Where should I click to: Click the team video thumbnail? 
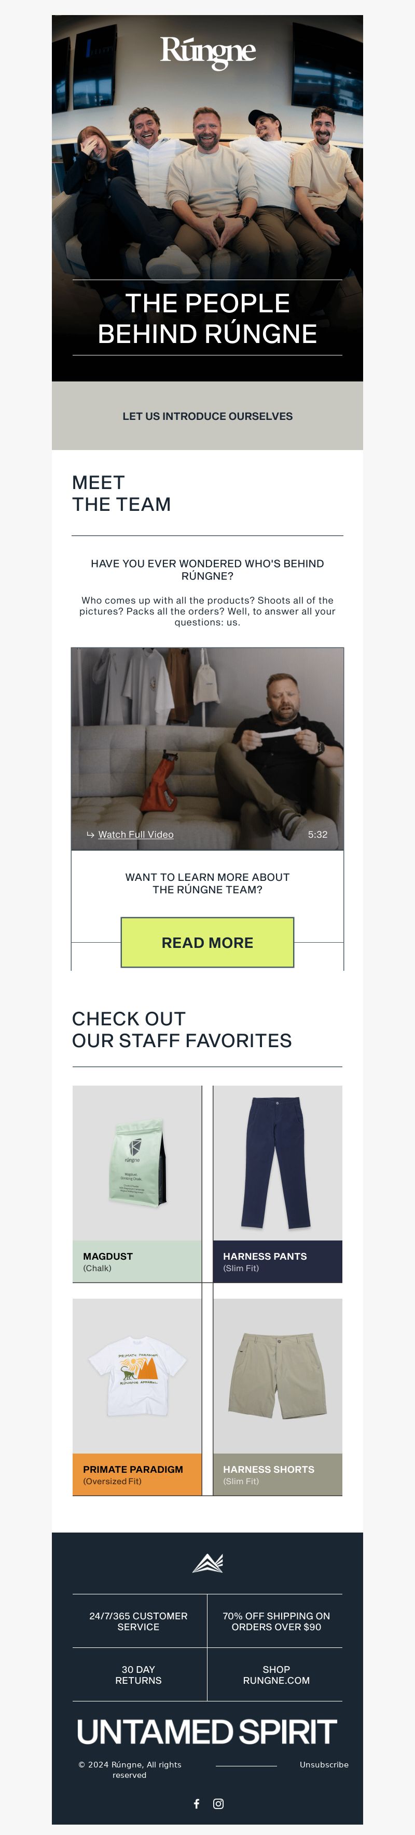click(208, 749)
